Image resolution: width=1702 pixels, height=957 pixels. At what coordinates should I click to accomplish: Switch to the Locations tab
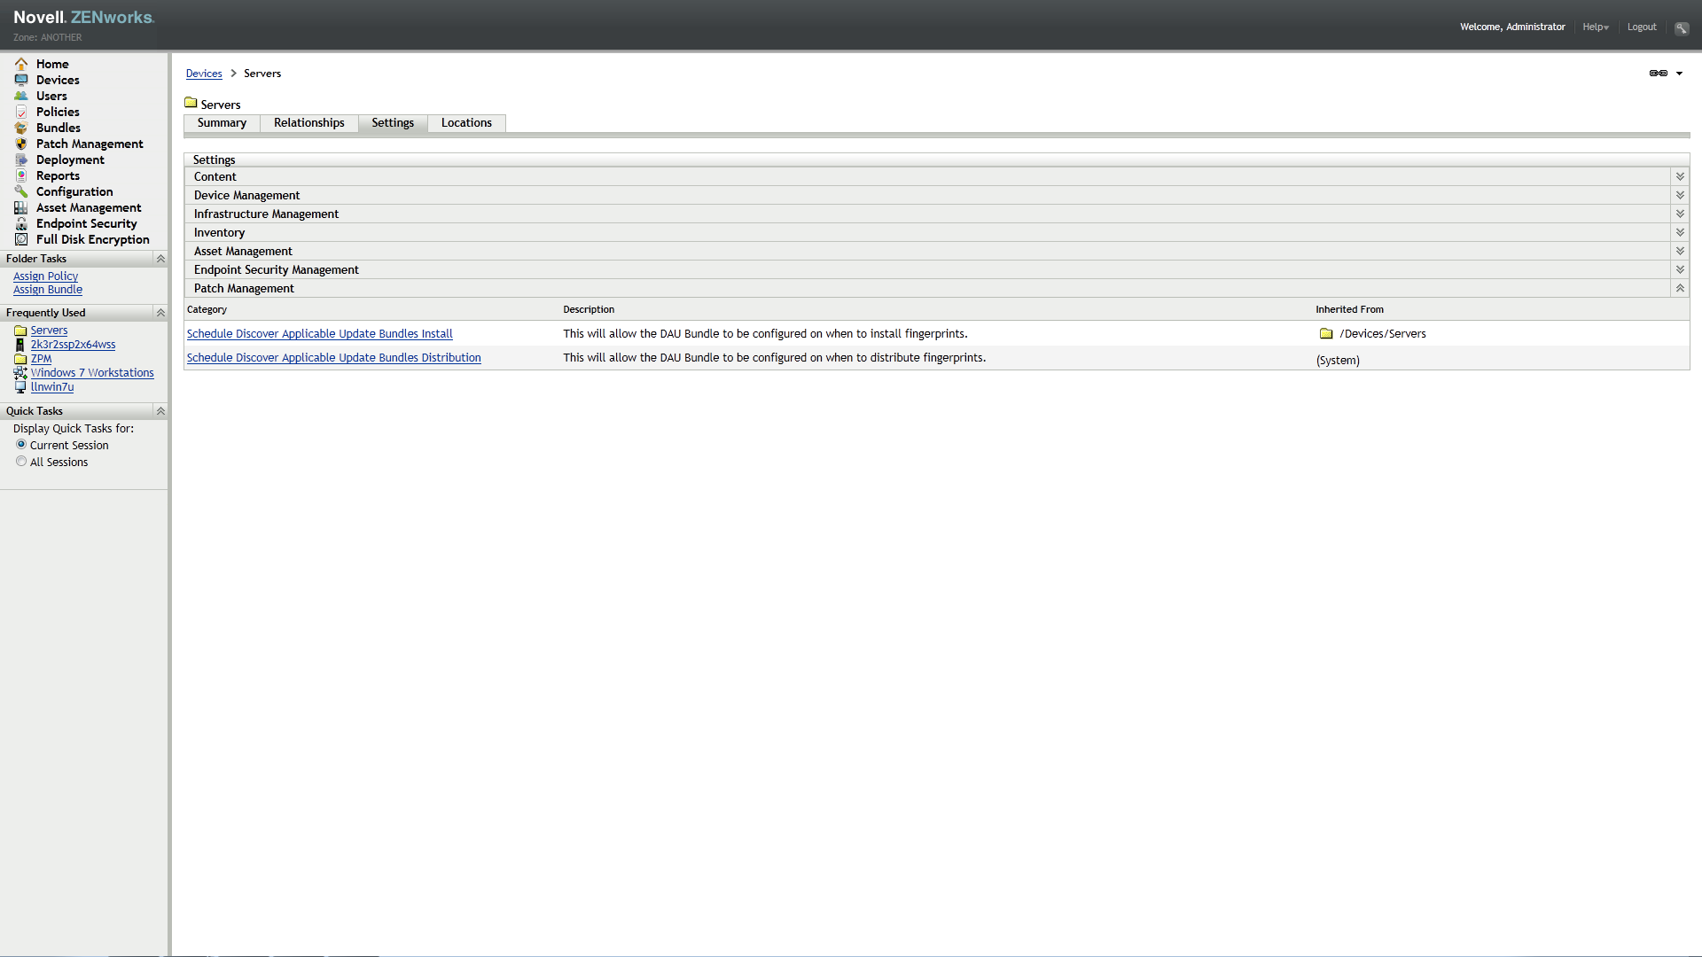tap(466, 123)
